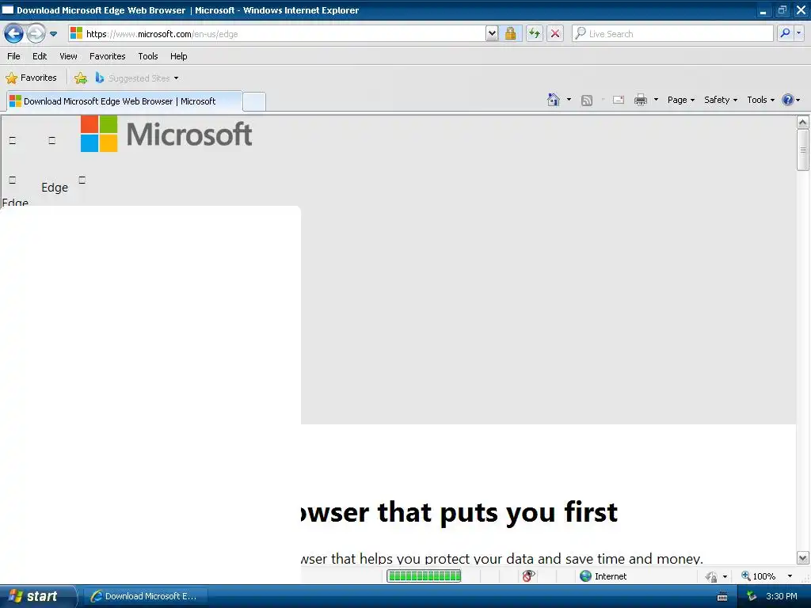Open search provider options dropdown
Image resolution: width=811 pixels, height=608 pixels.
799,33
